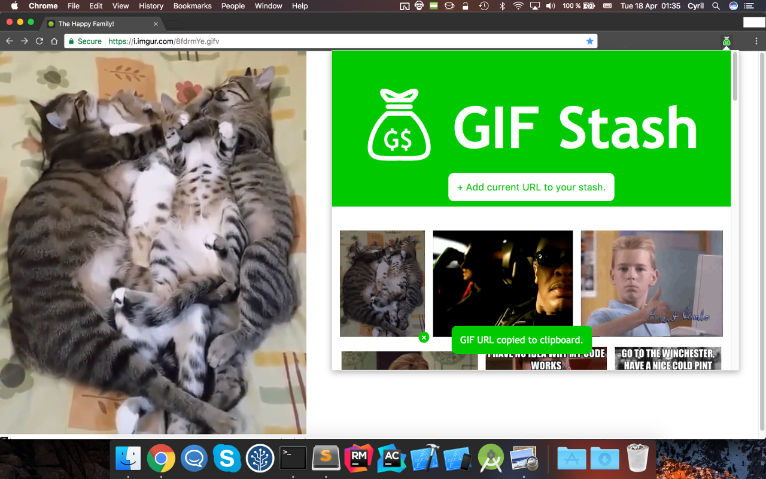
Task: Click the date and time Tue 18 Apr 01:35
Action: [x=651, y=6]
